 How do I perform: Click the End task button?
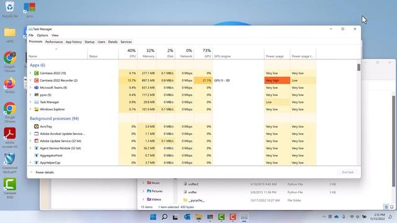(347, 172)
